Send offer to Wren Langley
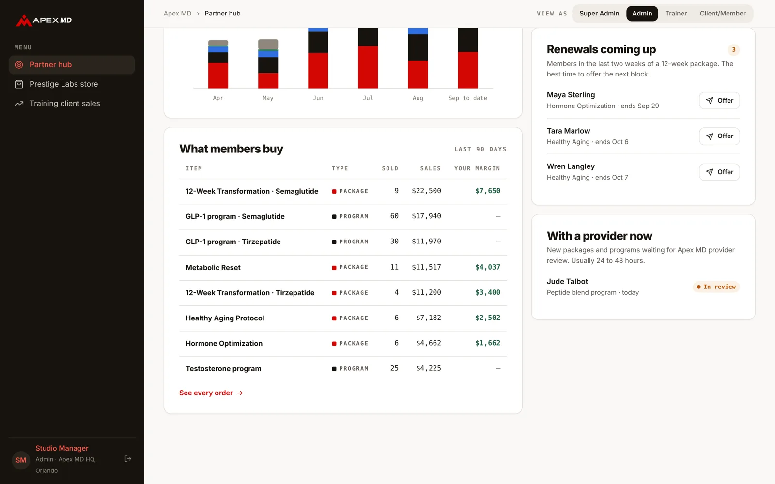Screen dimensions: 775x484 719,172
